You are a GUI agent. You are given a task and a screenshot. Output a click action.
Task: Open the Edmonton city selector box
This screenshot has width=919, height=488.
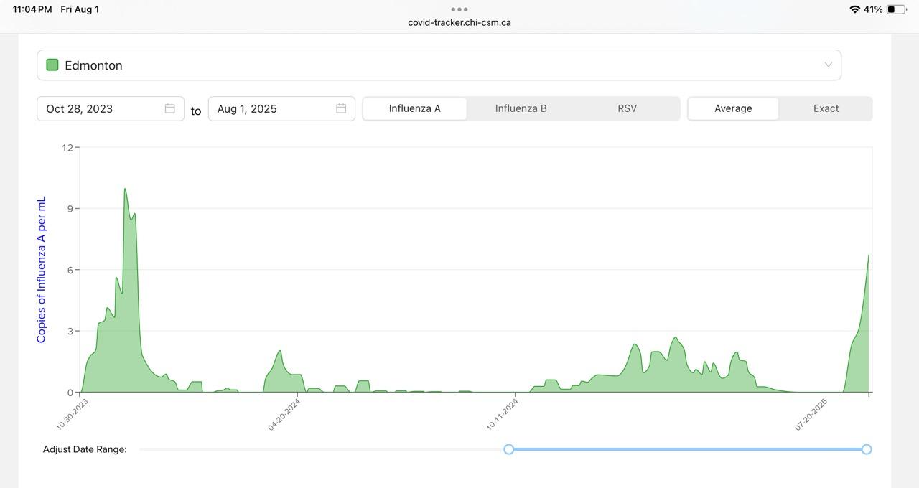point(438,65)
